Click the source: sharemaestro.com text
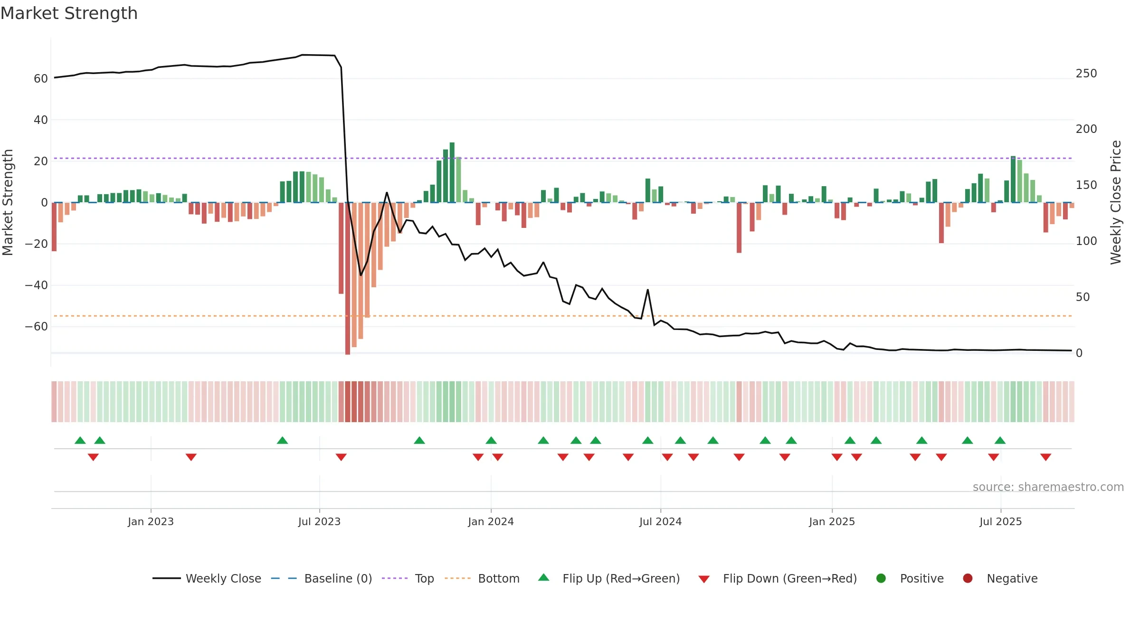The image size is (1140, 641). (x=1048, y=487)
